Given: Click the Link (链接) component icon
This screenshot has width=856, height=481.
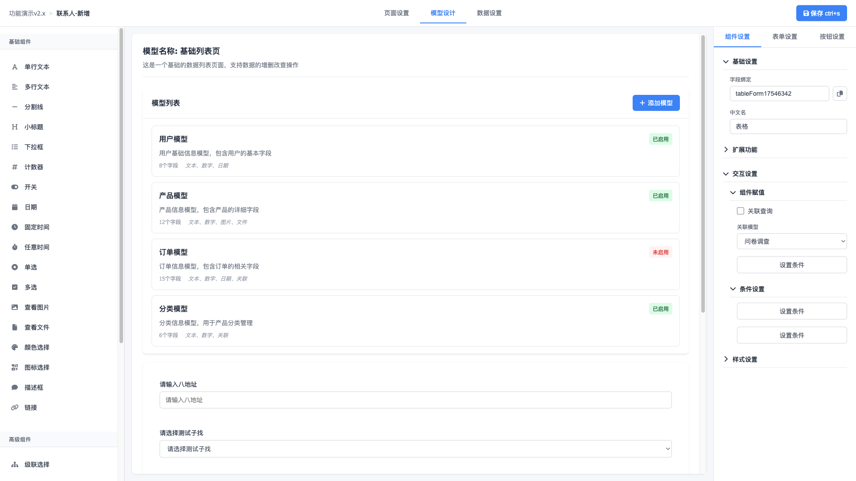Looking at the screenshot, I should tap(15, 408).
